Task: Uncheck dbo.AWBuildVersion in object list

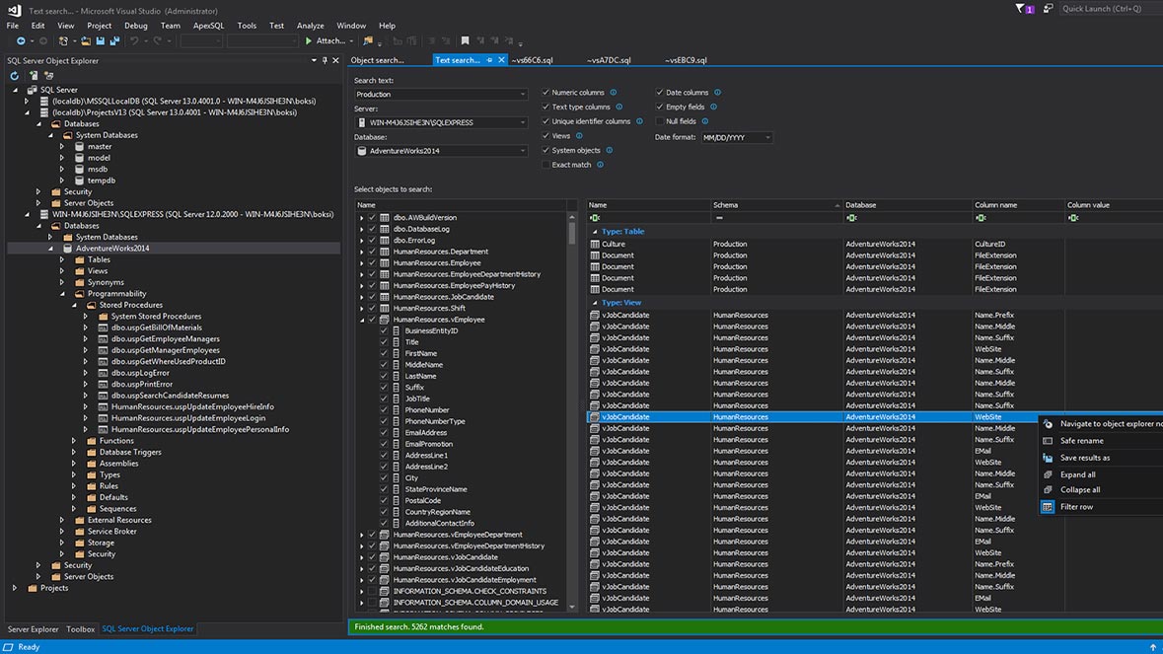Action: coord(372,218)
